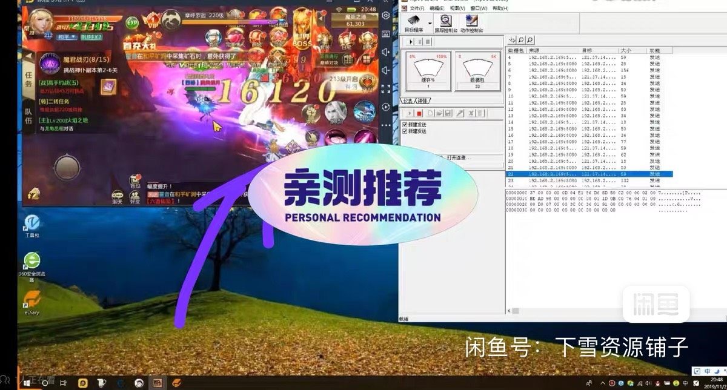
Task: Open the Windows Start button
Action: coord(27,383)
